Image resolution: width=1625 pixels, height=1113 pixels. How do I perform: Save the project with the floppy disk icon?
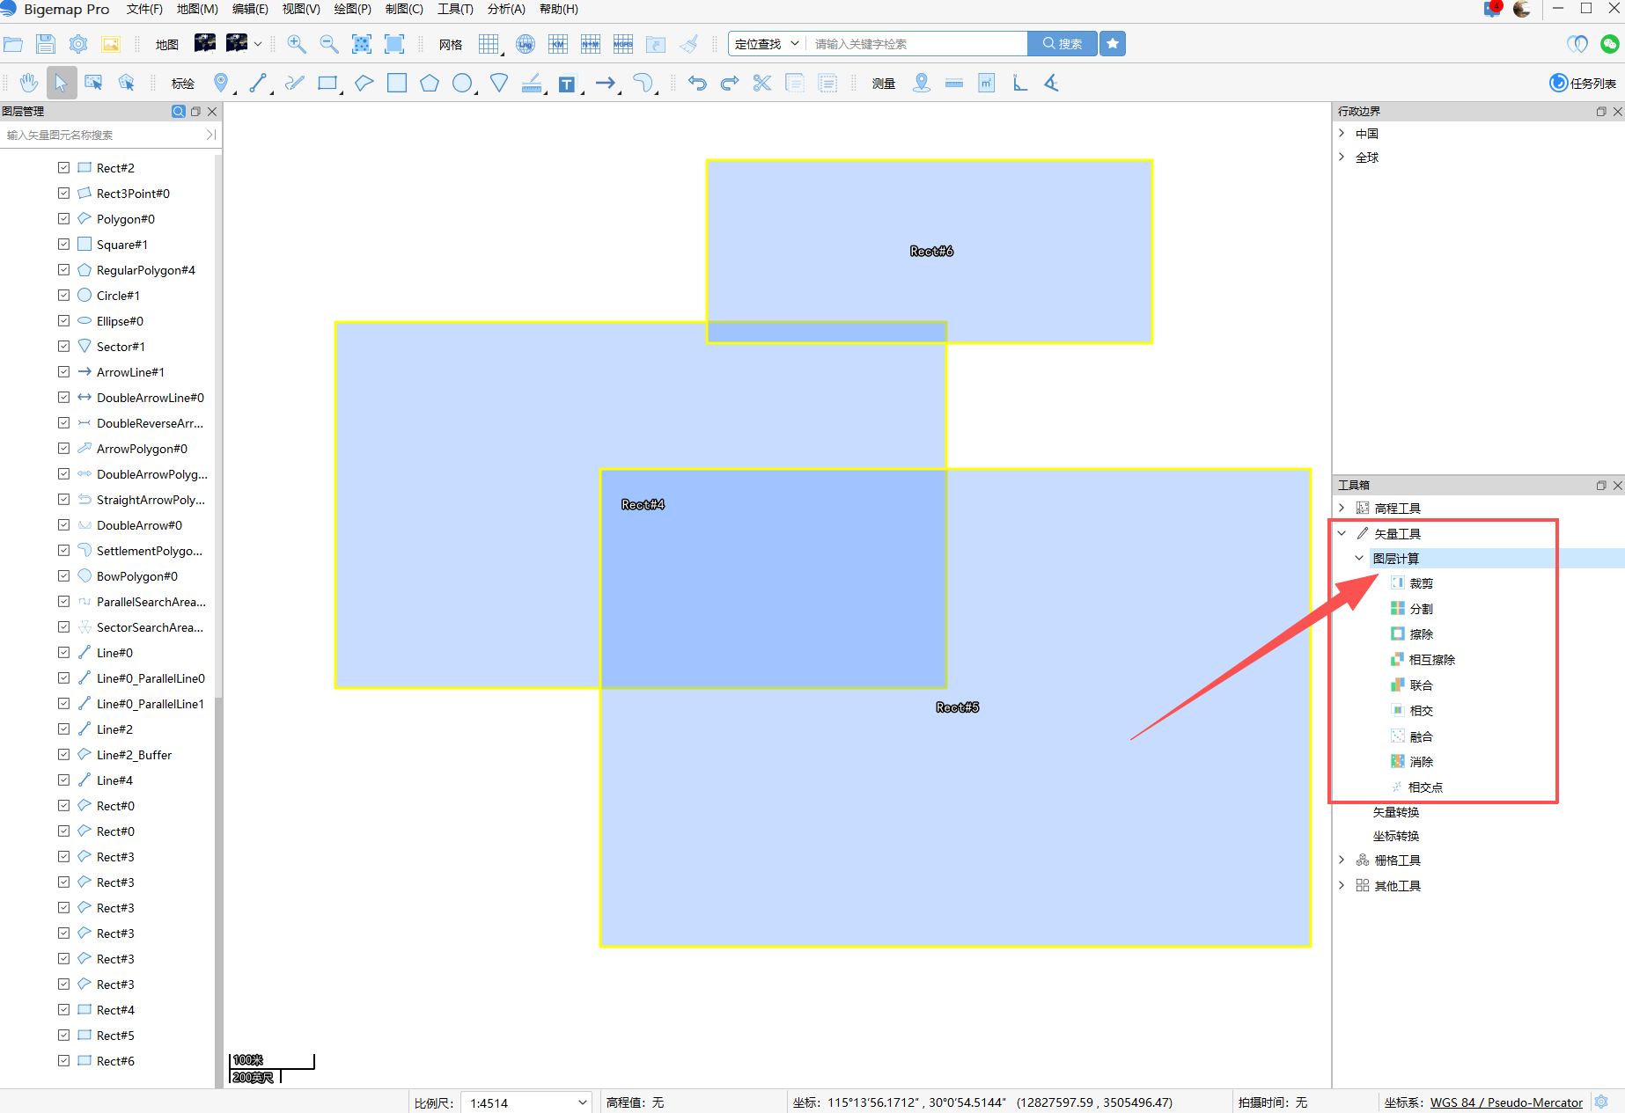[x=46, y=44]
